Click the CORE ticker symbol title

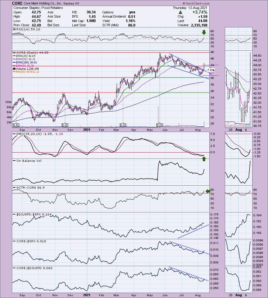17,3
